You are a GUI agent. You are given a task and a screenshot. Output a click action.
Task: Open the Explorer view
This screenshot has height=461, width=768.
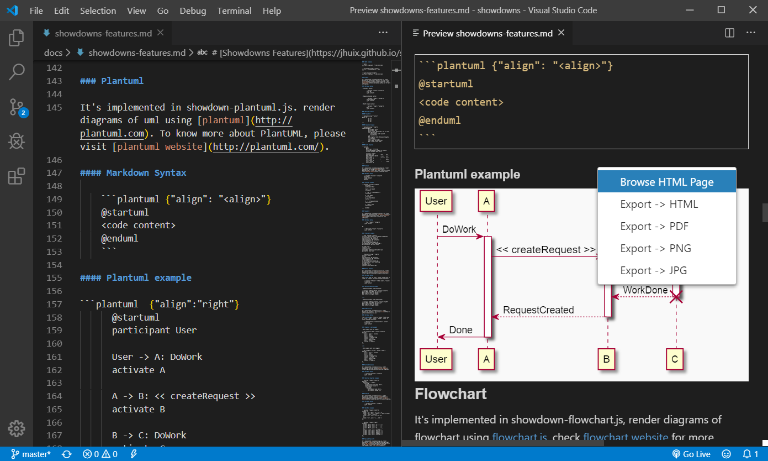(x=16, y=37)
